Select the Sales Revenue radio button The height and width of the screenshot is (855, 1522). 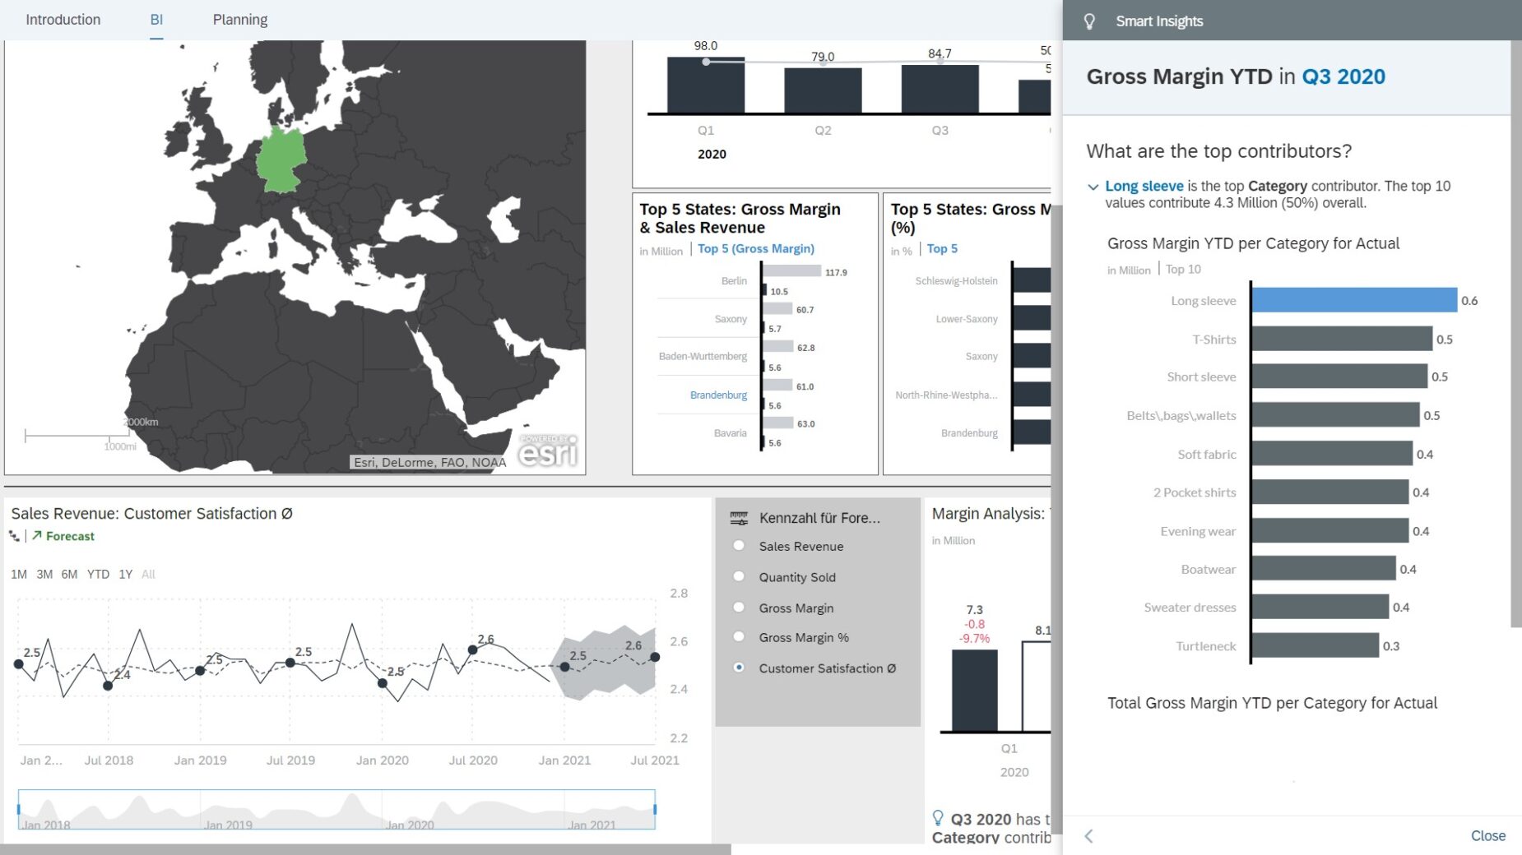point(739,546)
